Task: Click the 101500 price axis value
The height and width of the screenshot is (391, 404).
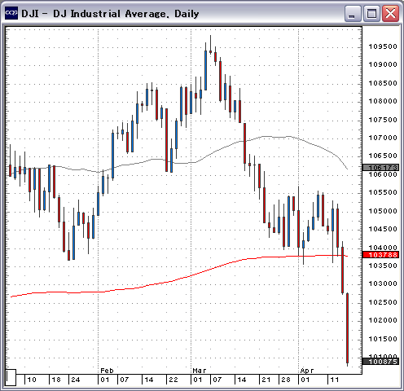Action: coord(383,339)
